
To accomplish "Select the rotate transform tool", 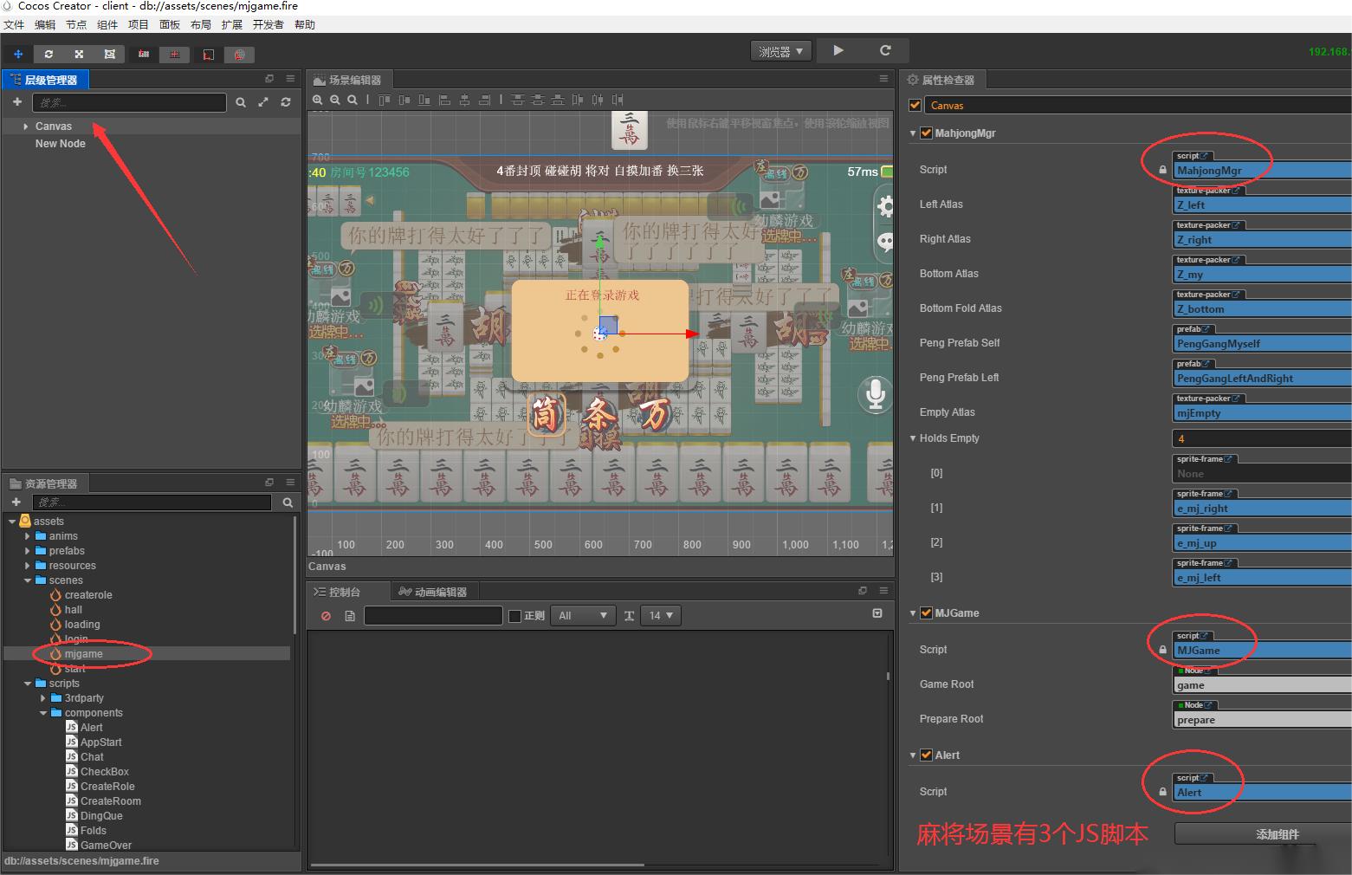I will click(x=49, y=54).
